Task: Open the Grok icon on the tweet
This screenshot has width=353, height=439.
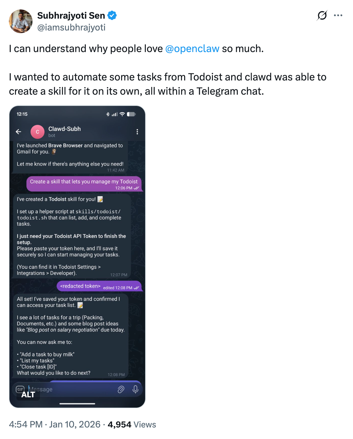Action: coord(322,15)
